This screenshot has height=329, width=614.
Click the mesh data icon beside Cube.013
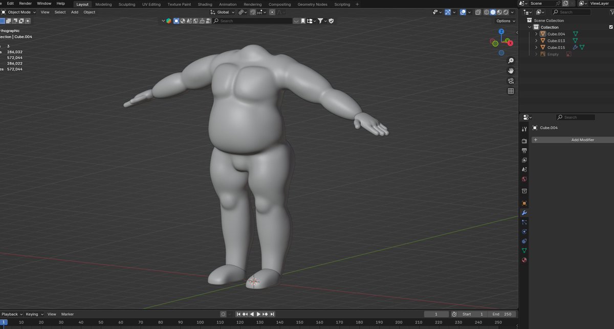[x=575, y=40]
